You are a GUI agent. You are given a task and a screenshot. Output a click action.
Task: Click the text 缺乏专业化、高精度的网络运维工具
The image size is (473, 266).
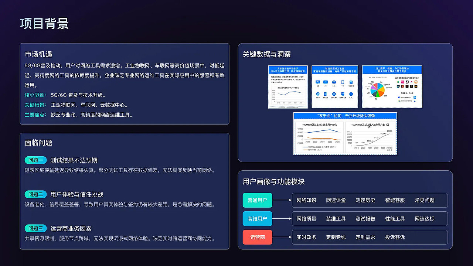point(92,115)
